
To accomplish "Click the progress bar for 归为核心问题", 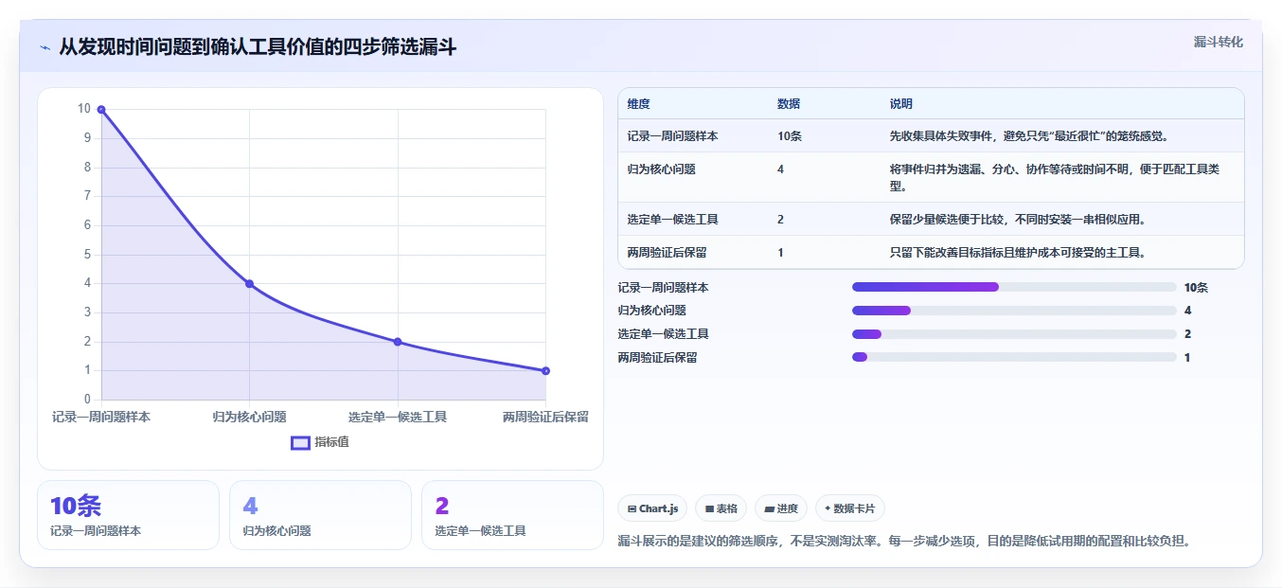I will pos(1014,311).
